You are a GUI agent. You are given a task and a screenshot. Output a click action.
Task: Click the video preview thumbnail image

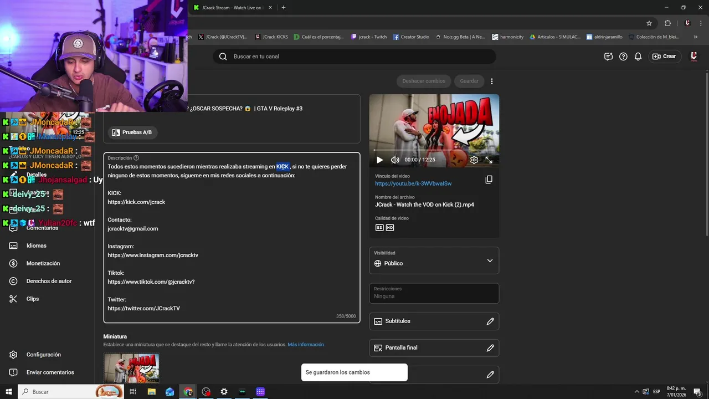coord(434,131)
